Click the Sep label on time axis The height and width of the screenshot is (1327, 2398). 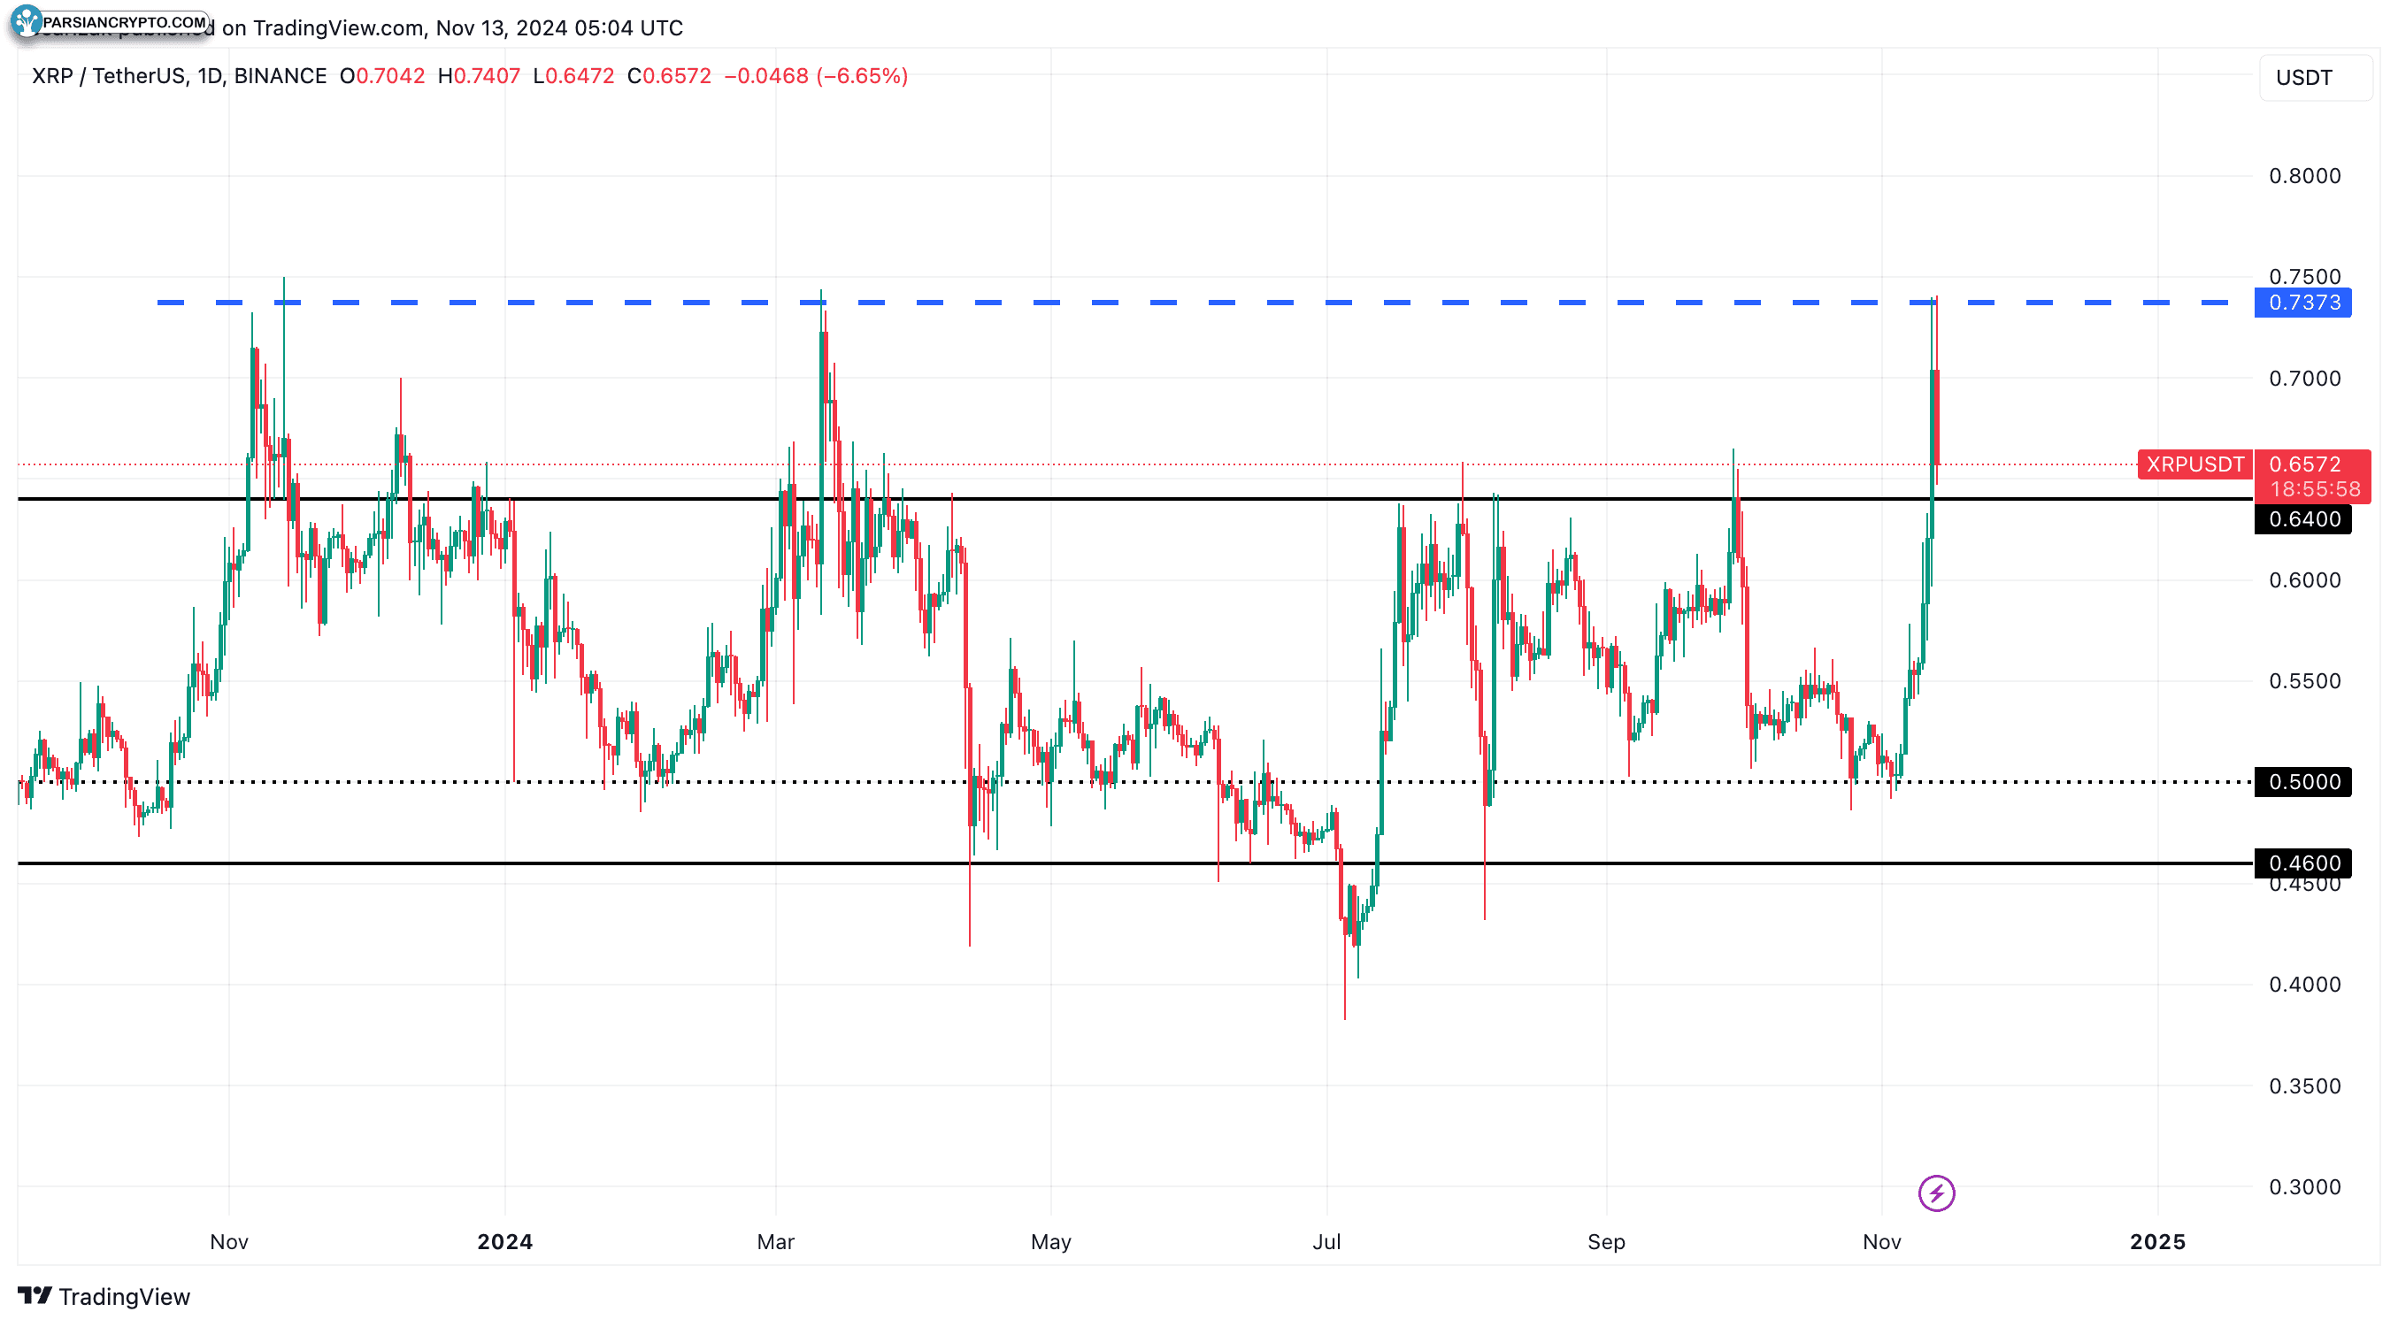[1606, 1242]
